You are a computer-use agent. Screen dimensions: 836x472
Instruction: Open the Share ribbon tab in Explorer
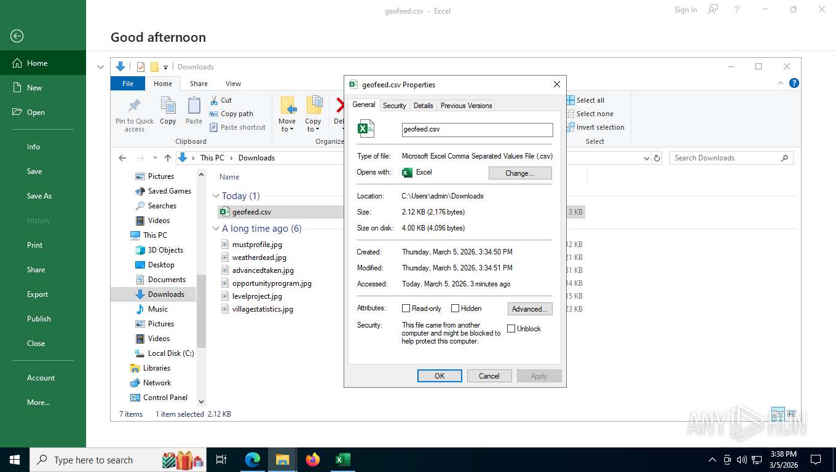pos(199,84)
